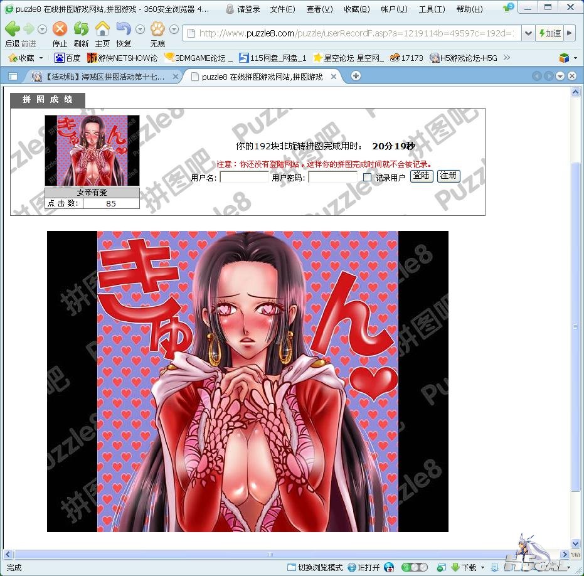Click the restore closed tab (恢复) icon
Viewport: 584px width, 576px height.
[124, 29]
